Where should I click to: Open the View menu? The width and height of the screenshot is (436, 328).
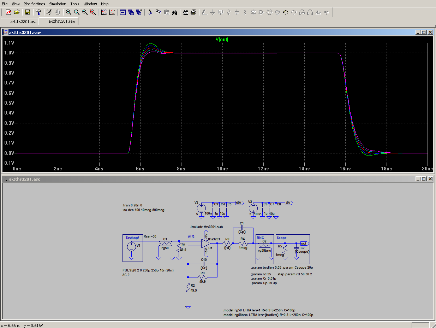[x=16, y=4]
